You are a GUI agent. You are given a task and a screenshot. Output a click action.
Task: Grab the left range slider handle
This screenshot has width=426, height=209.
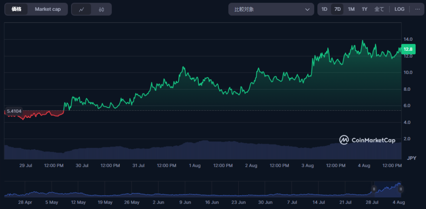tap(374, 189)
